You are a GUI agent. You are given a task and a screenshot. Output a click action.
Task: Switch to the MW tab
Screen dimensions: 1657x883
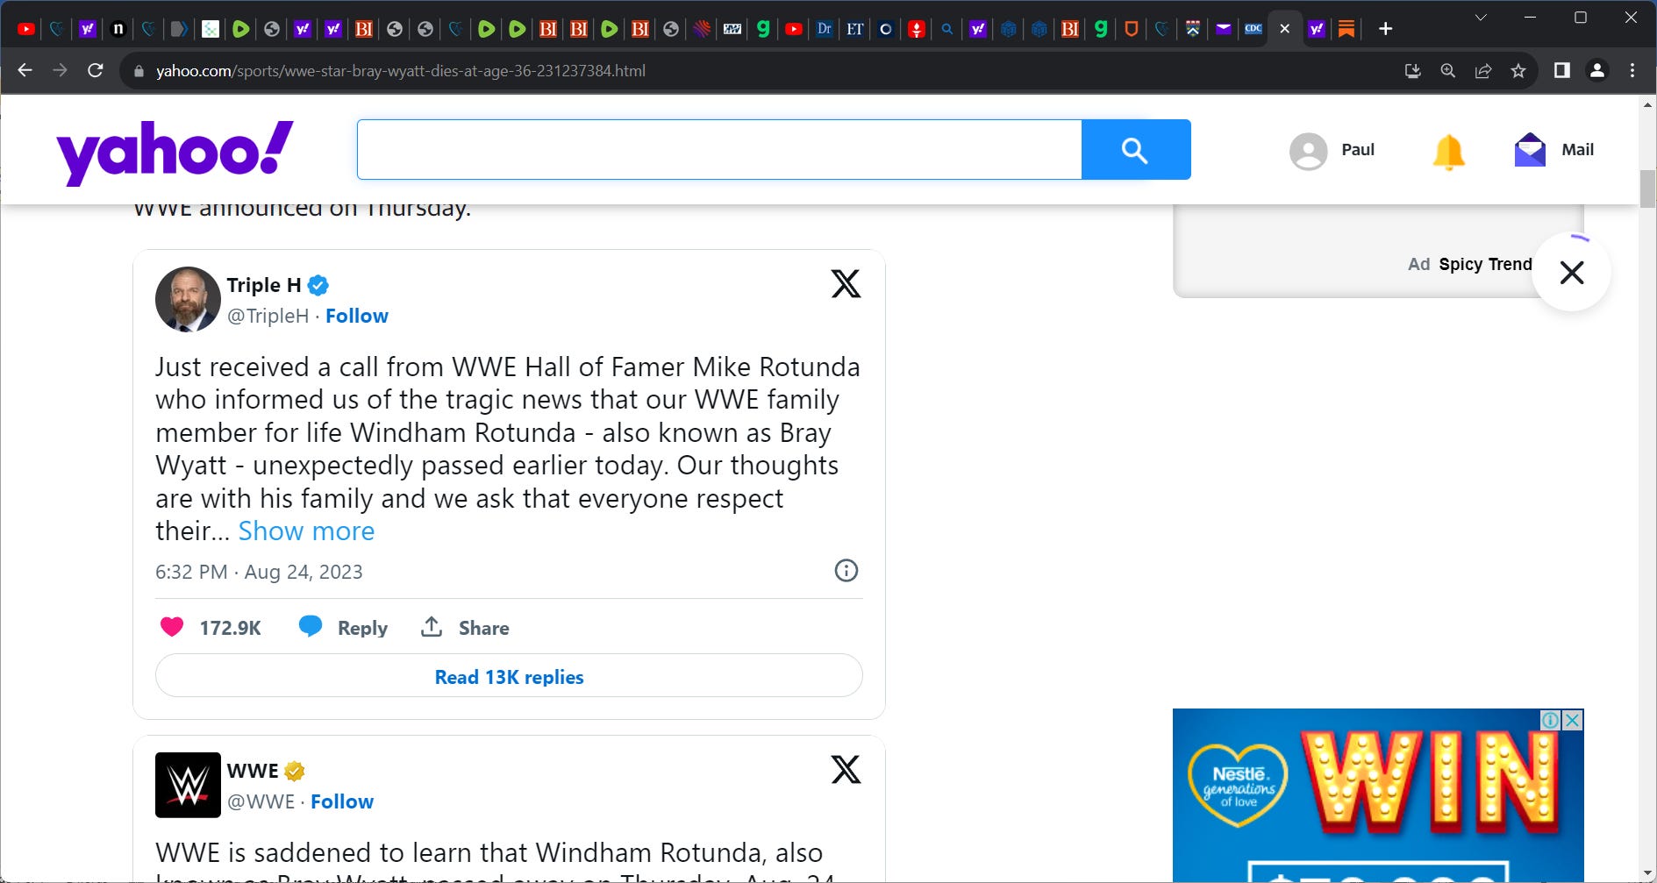(732, 29)
